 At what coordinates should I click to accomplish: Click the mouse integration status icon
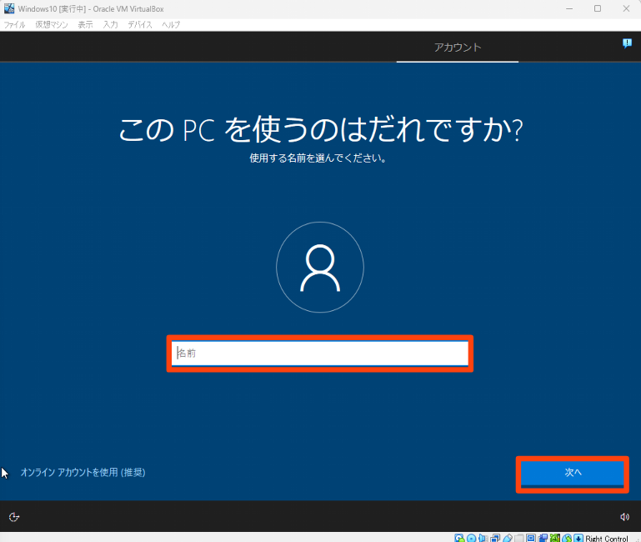pyautogui.click(x=567, y=538)
